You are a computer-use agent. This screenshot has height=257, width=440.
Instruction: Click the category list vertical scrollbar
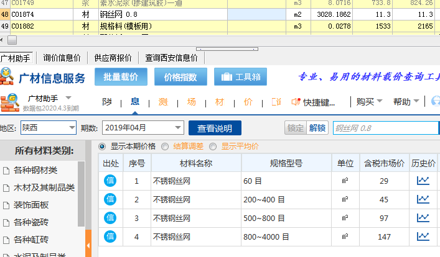click(81, 194)
